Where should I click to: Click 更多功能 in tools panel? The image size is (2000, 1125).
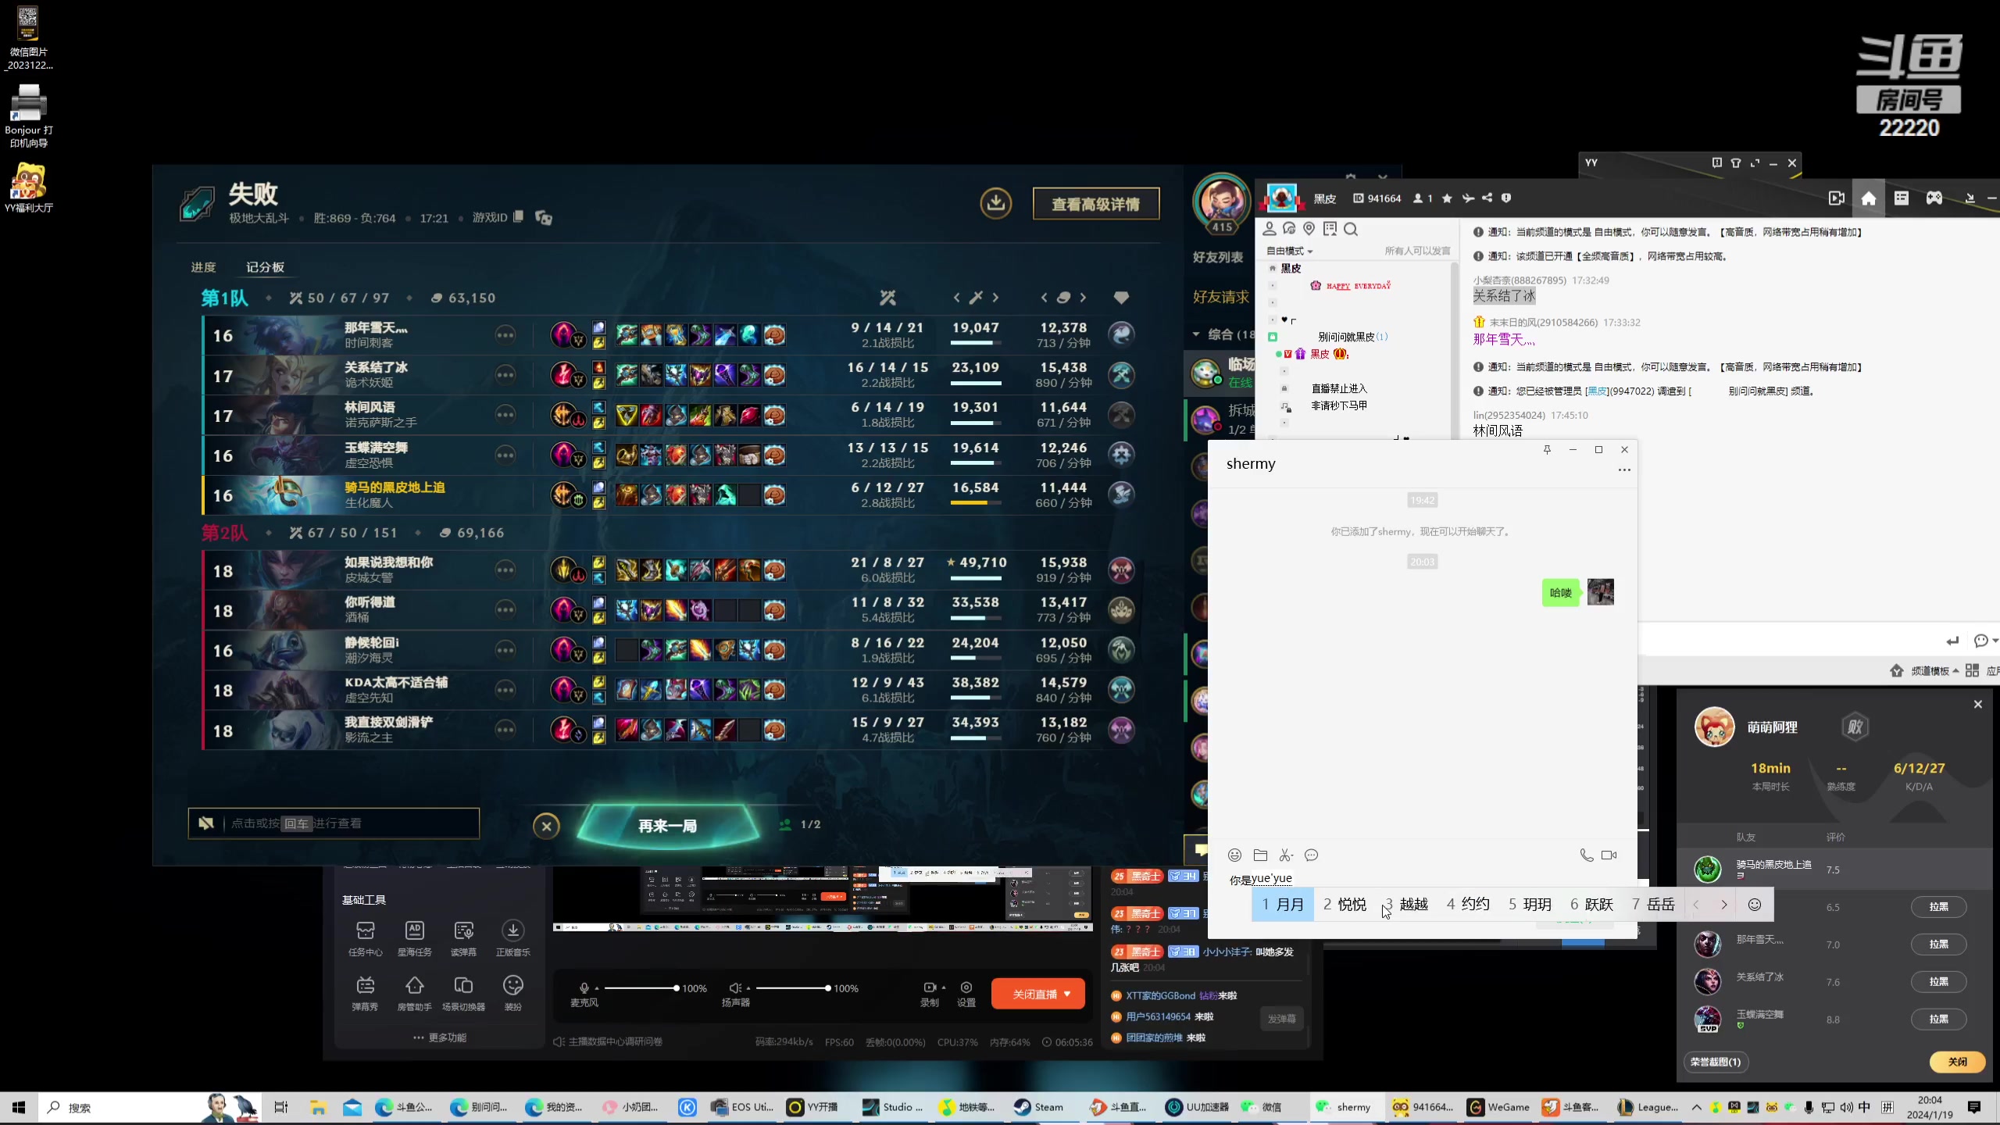[440, 1037]
